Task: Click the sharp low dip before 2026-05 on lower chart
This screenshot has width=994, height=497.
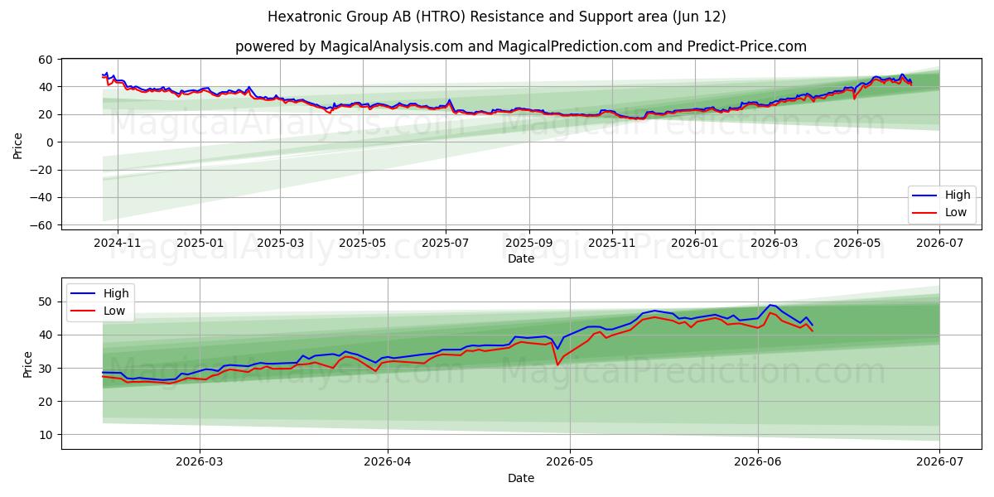Action: [x=557, y=364]
